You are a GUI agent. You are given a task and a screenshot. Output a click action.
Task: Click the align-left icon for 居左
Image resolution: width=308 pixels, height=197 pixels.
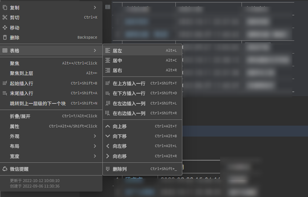(x=108, y=50)
